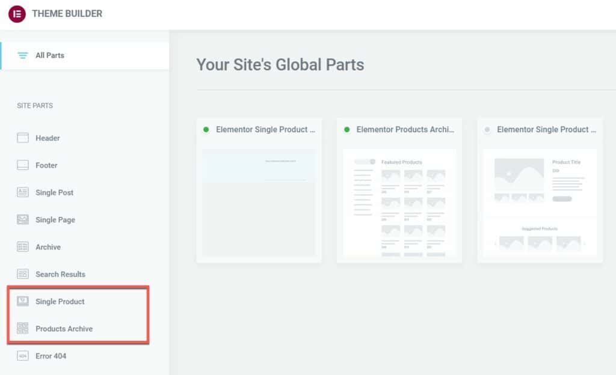Image resolution: width=616 pixels, height=375 pixels.
Task: Click the 'SITE PARTS' section heading
Action: (35, 106)
